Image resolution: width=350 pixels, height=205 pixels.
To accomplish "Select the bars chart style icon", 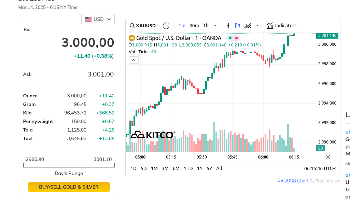I will coord(227,26).
